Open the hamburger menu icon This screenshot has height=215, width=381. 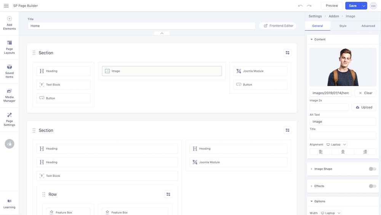tap(6, 6)
